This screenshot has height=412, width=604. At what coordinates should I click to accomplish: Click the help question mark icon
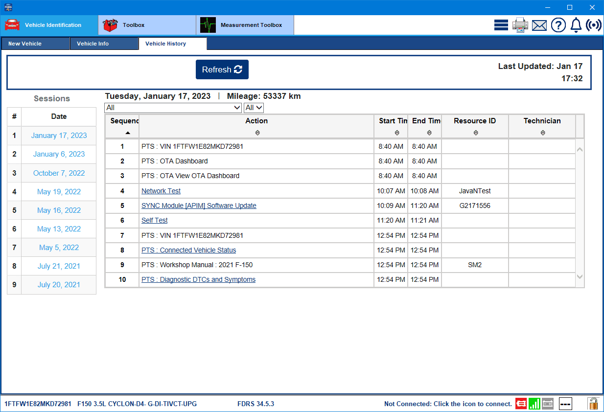558,25
